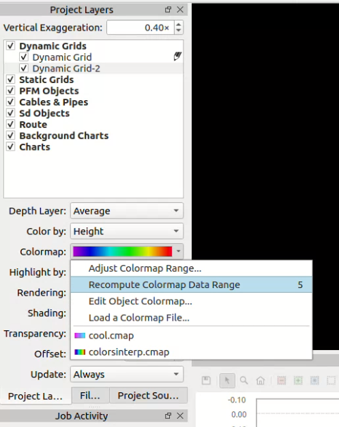Activate the magnifier zoom tool

(244, 380)
